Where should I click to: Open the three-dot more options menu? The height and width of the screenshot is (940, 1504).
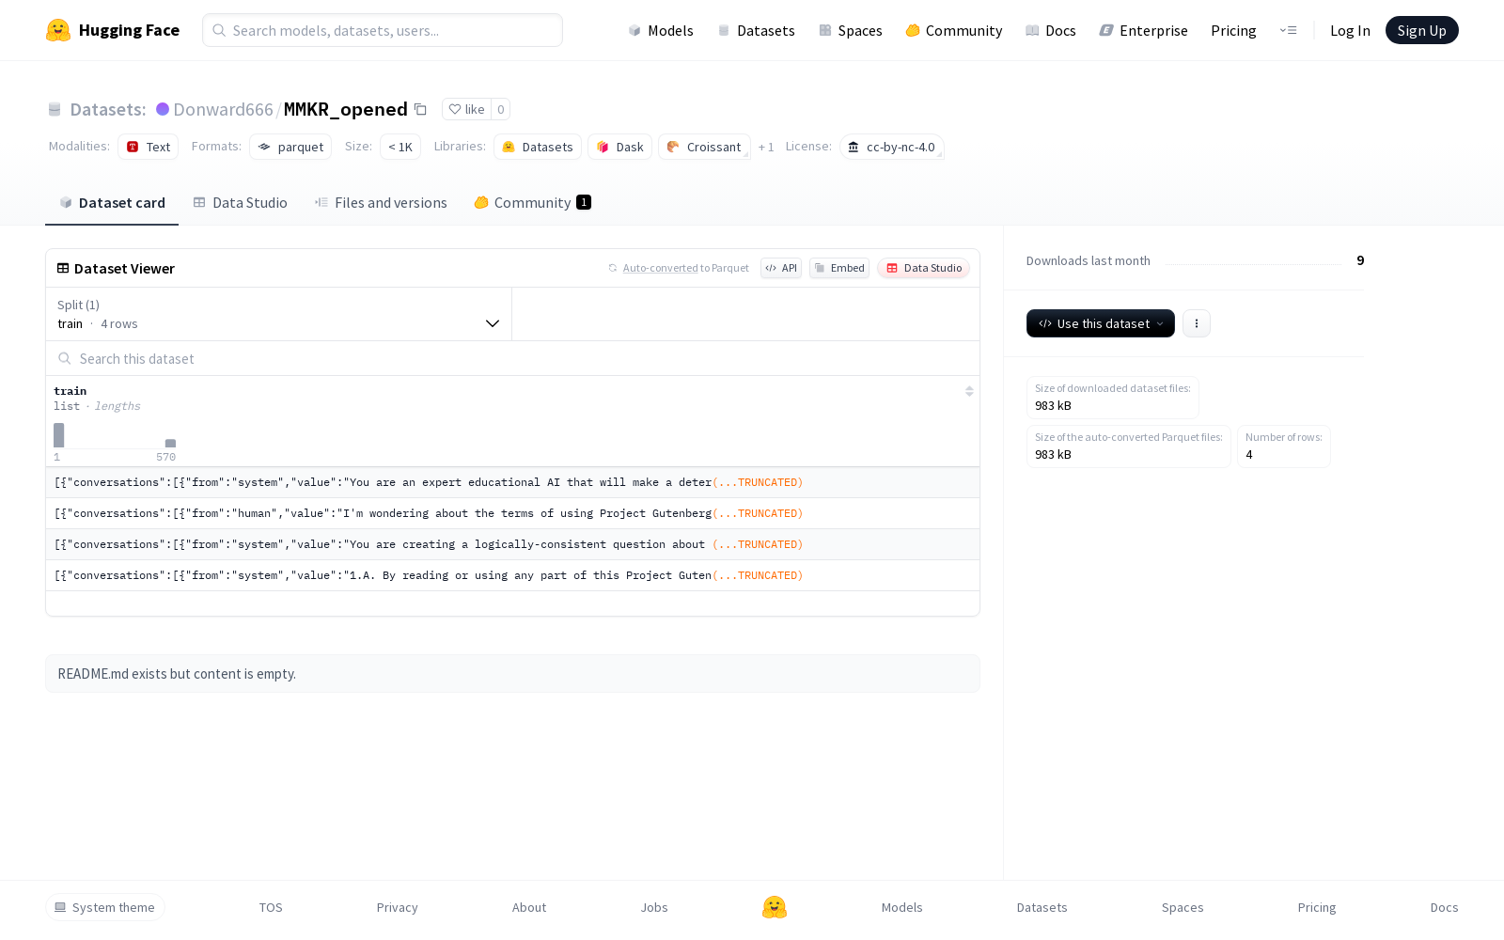pos(1197,323)
